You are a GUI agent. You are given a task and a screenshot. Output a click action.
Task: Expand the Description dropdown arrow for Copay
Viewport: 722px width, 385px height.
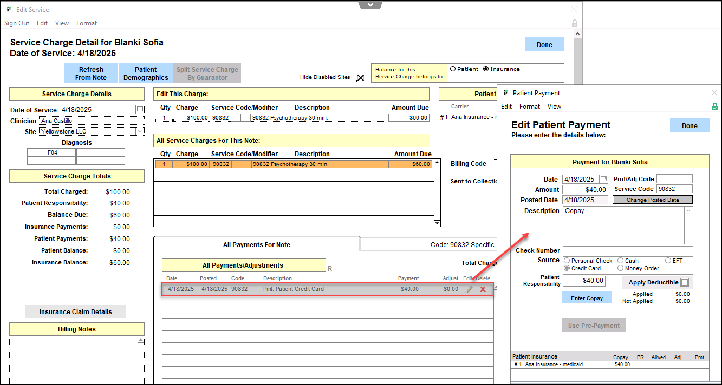pos(688,211)
